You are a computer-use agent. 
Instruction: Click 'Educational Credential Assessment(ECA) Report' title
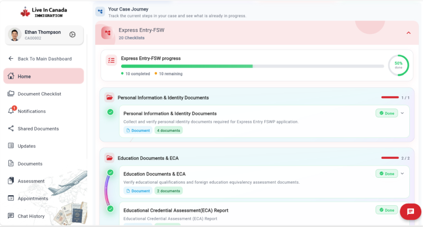(x=176, y=210)
